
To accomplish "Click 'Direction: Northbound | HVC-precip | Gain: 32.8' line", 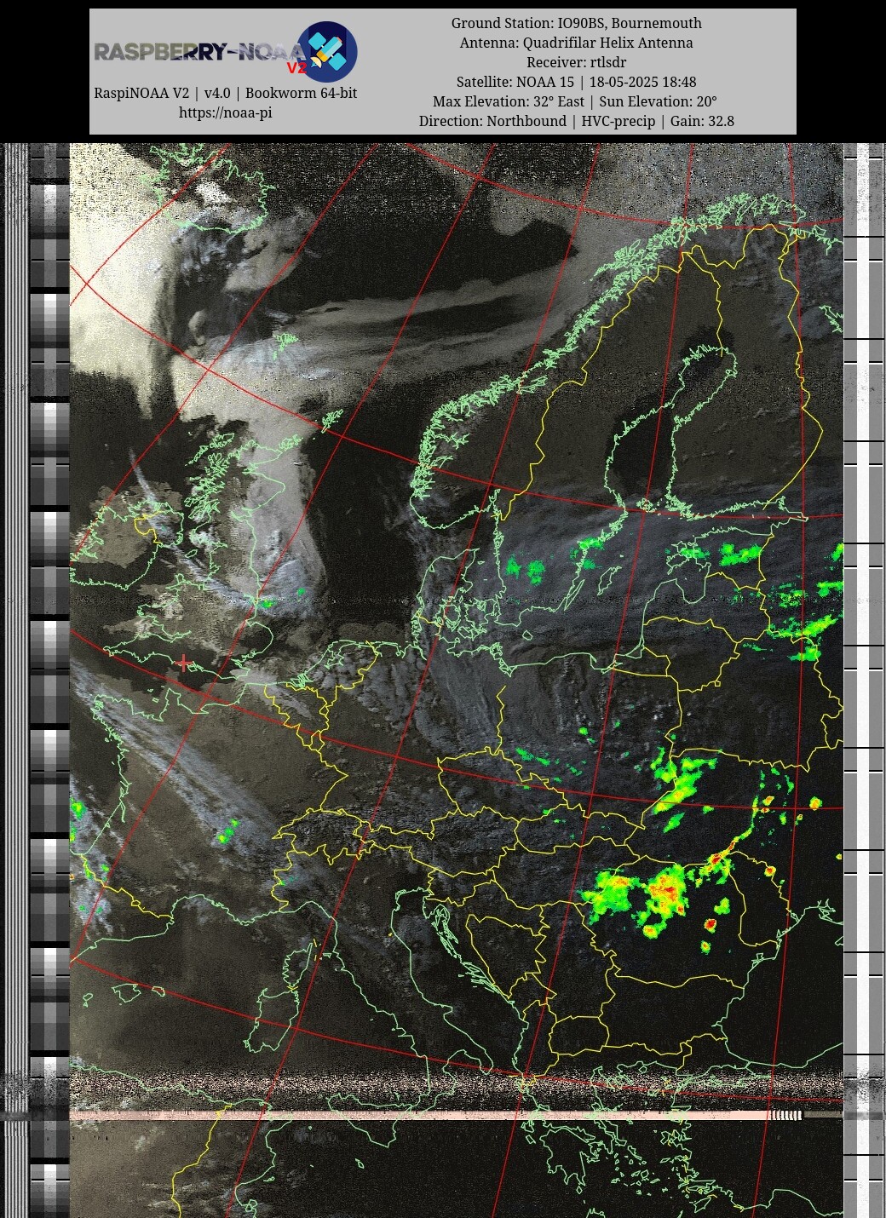I will (x=577, y=121).
